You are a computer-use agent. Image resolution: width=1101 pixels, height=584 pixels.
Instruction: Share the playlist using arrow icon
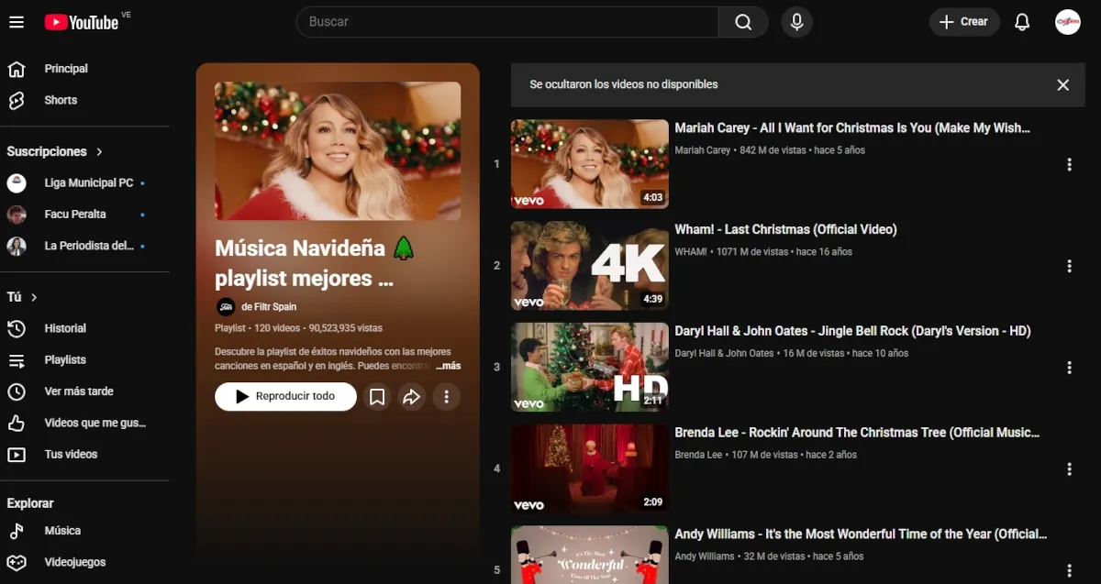click(411, 397)
